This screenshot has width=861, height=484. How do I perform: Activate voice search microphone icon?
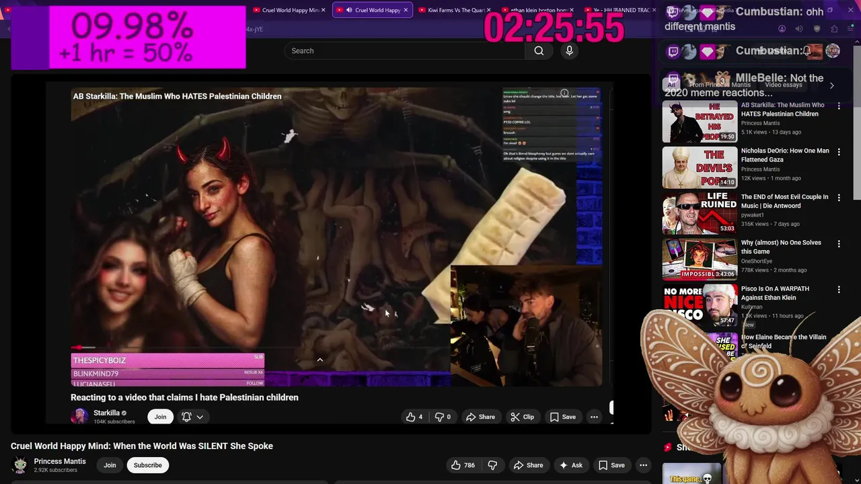[x=569, y=50]
